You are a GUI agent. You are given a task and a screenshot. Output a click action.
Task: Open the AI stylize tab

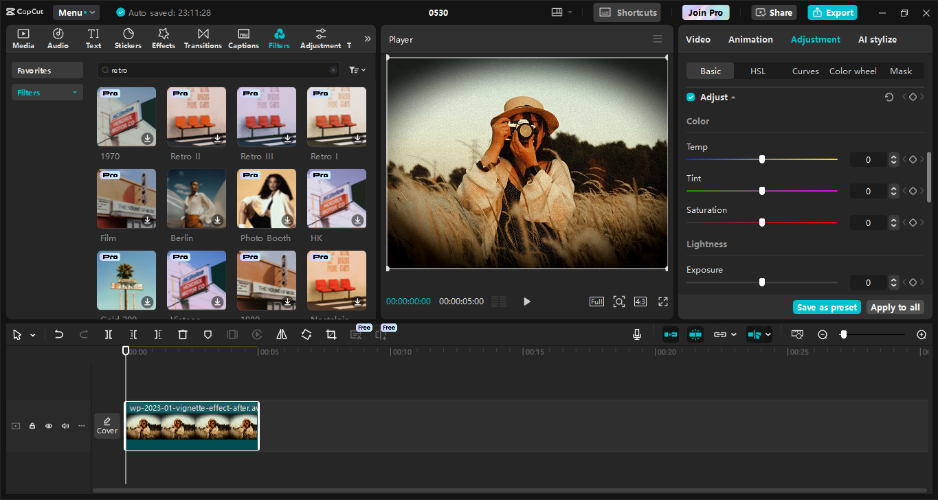tap(877, 39)
